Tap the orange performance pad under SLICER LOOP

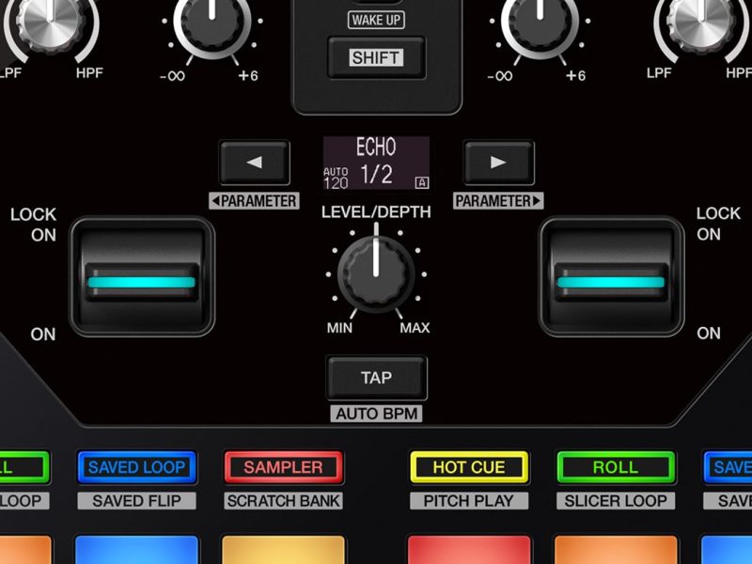point(616,550)
